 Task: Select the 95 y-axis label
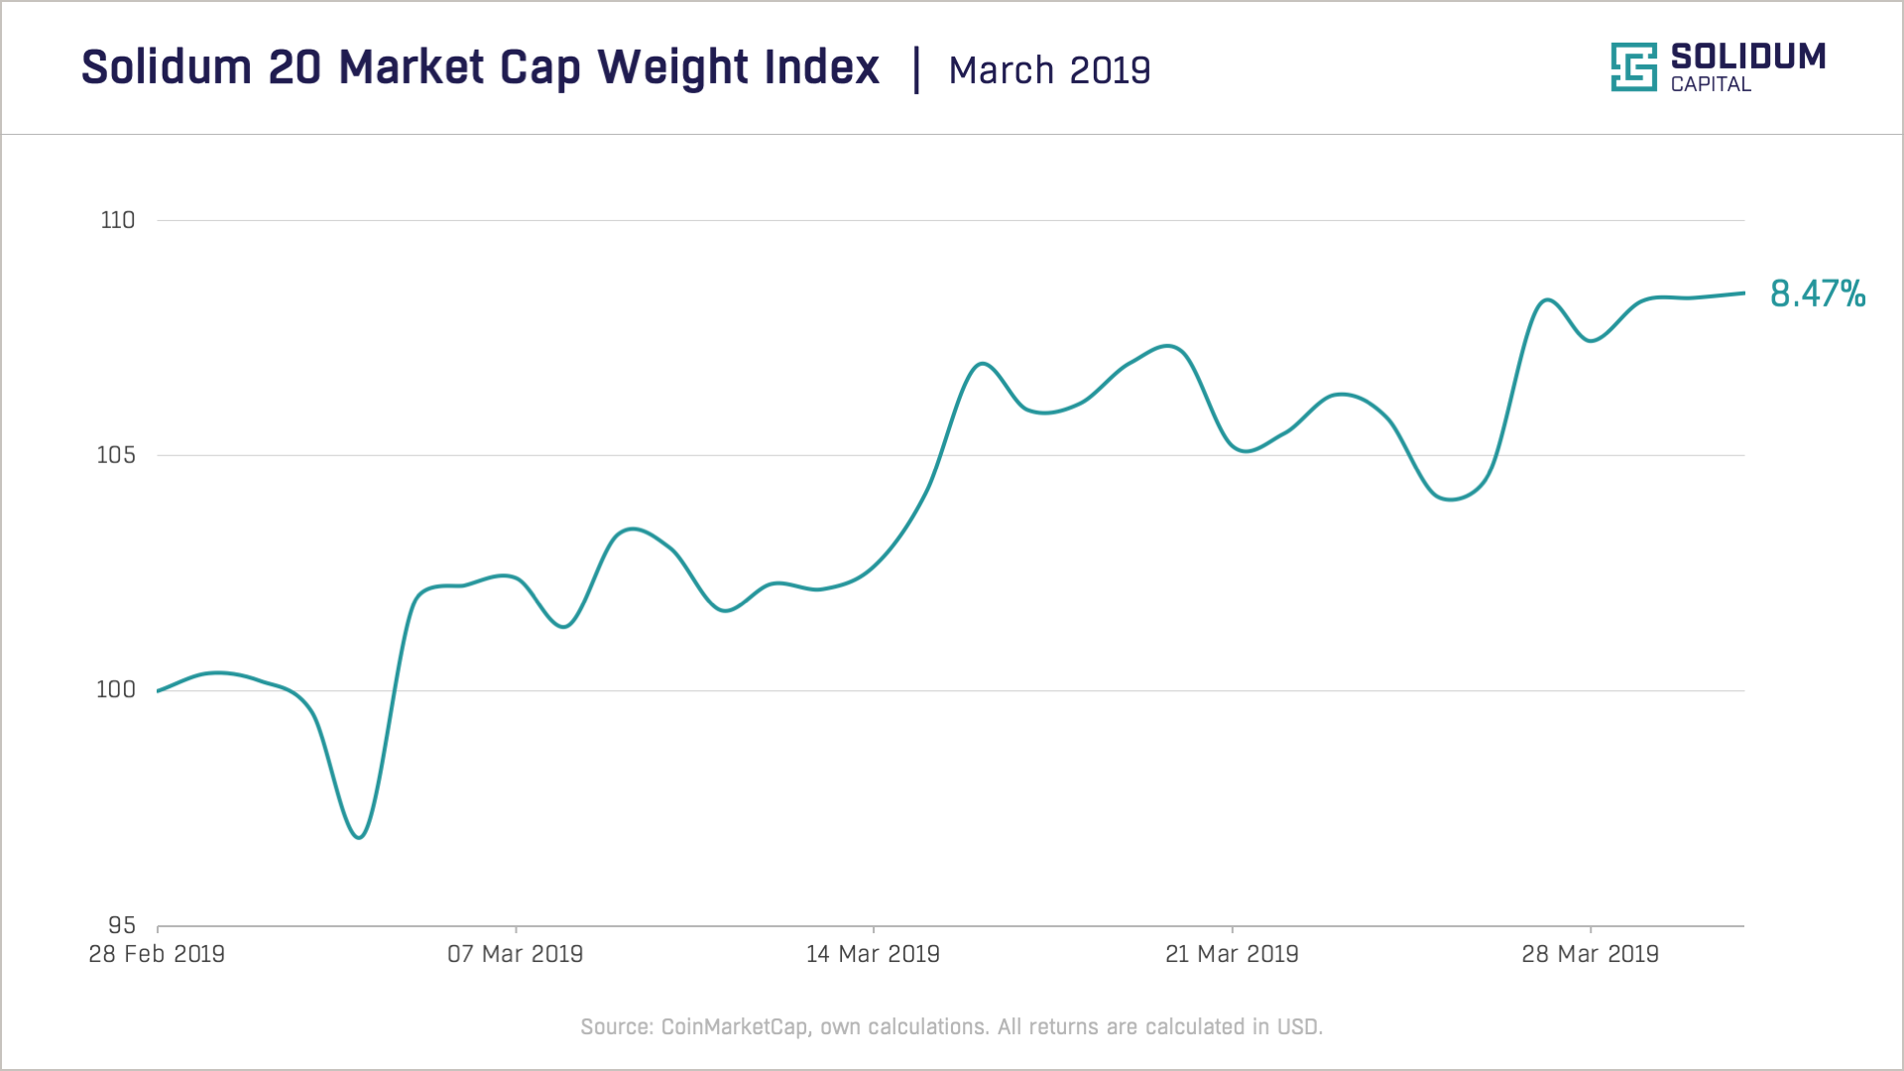coord(121,925)
